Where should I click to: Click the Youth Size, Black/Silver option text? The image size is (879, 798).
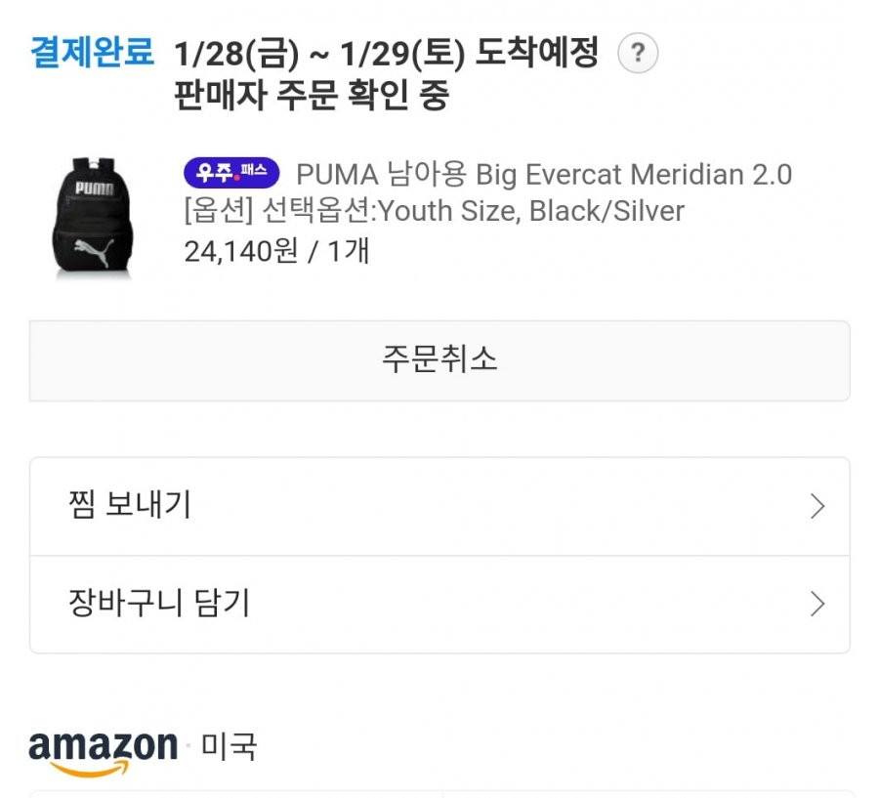tap(531, 211)
